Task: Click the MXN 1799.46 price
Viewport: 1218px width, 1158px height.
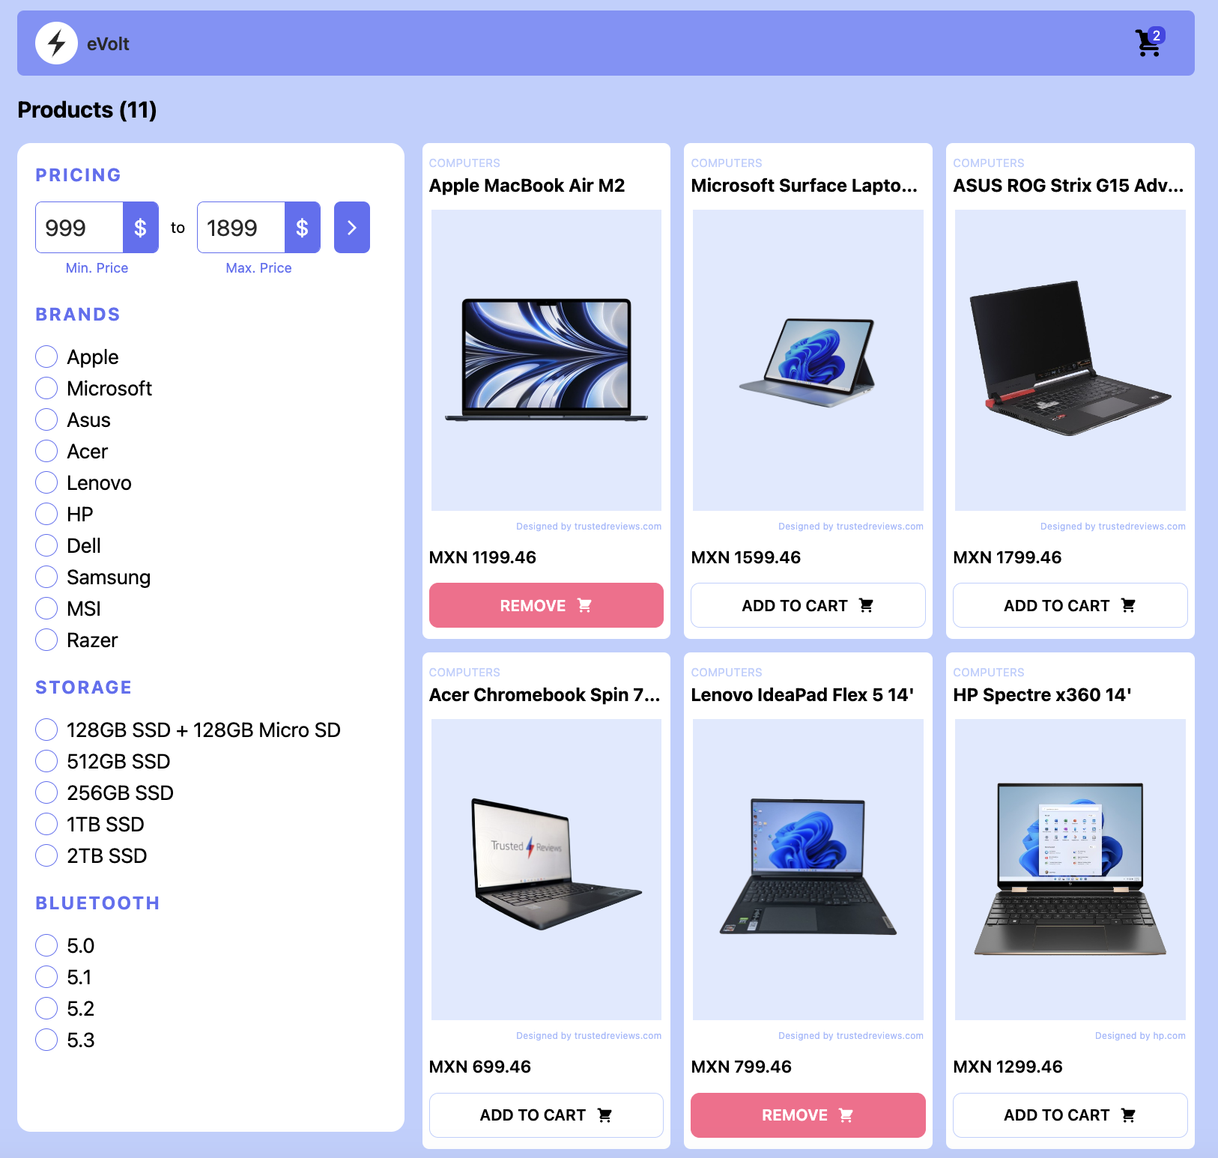Action: tap(1007, 557)
